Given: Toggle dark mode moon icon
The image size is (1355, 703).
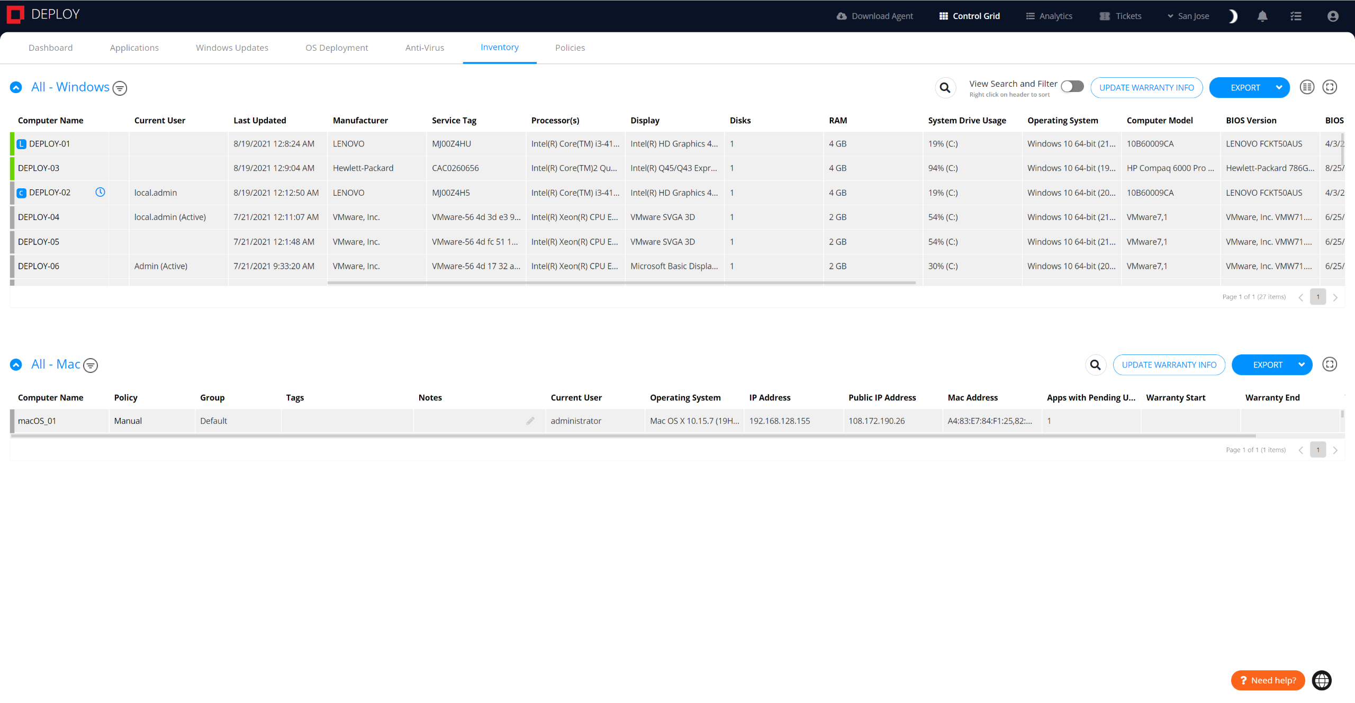Looking at the screenshot, I should click(1233, 16).
